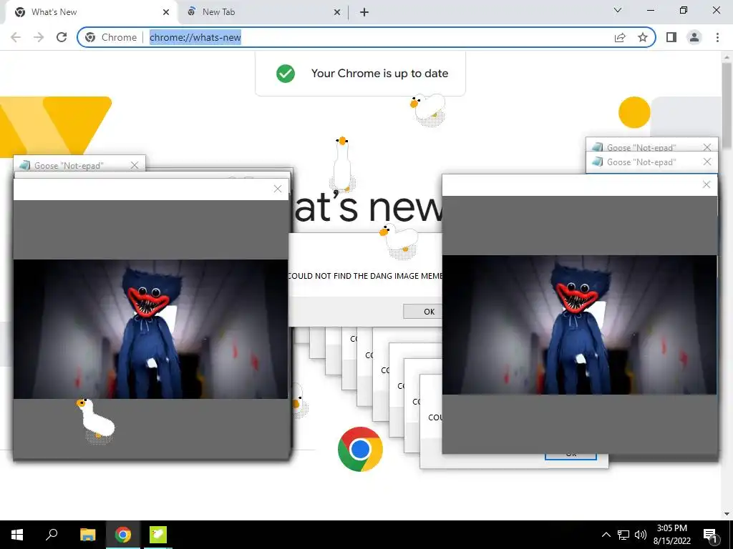The image size is (733, 549).
Task: Open the Chrome three-dot menu
Action: (x=717, y=37)
